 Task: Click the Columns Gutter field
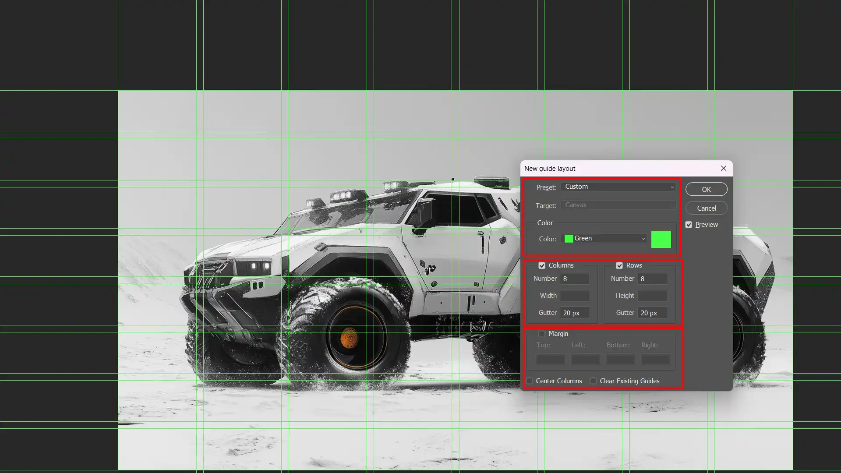(x=575, y=313)
